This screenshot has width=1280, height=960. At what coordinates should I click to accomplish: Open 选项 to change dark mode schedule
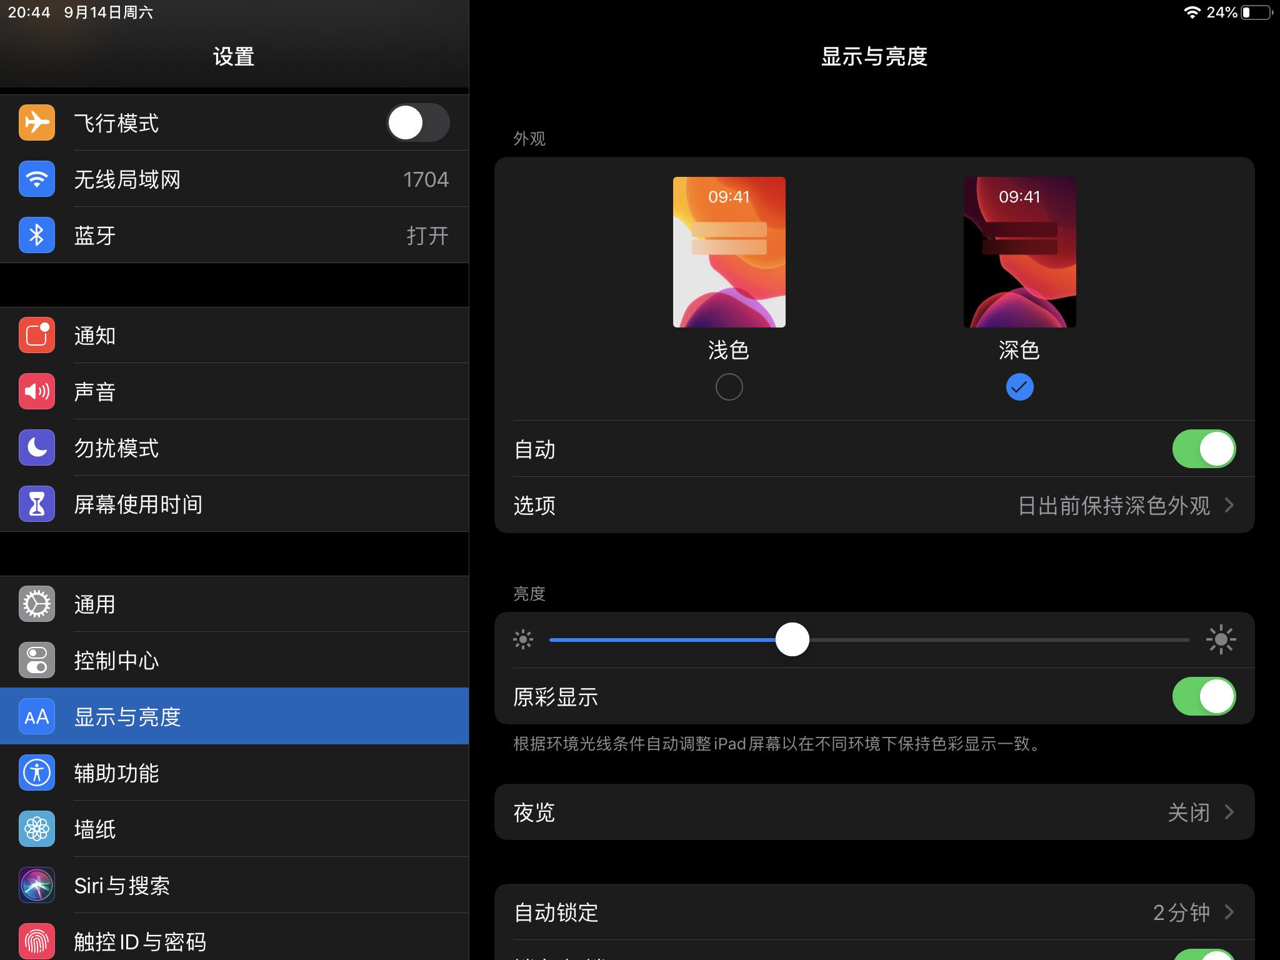point(875,505)
